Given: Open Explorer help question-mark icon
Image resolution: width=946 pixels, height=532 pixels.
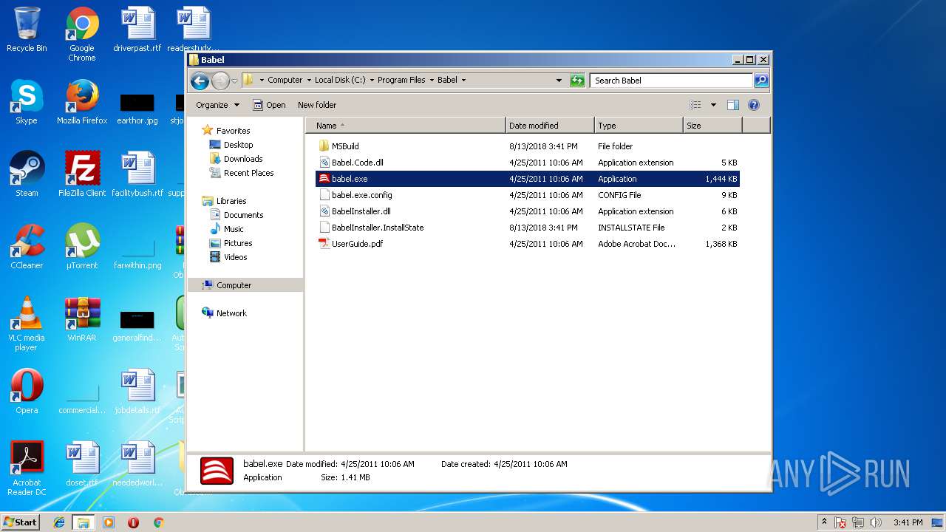Looking at the screenshot, I should point(754,105).
